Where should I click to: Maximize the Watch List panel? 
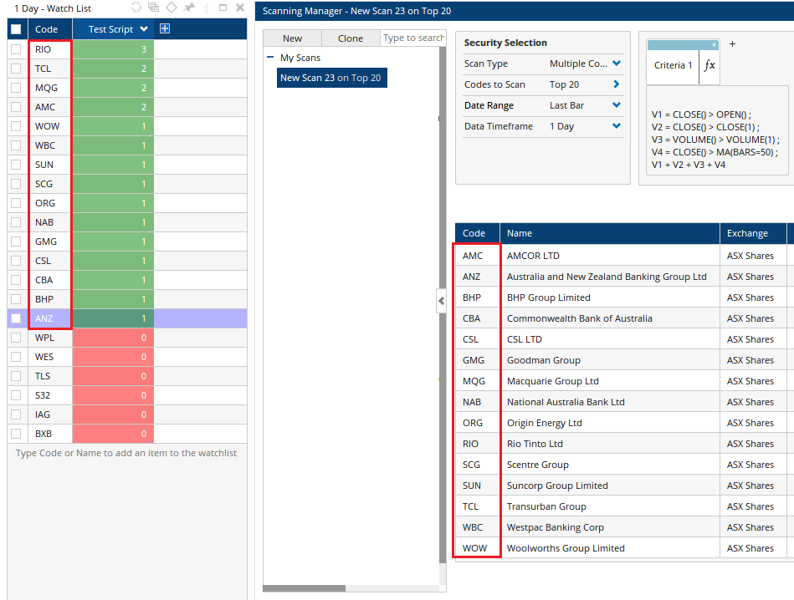click(x=223, y=8)
